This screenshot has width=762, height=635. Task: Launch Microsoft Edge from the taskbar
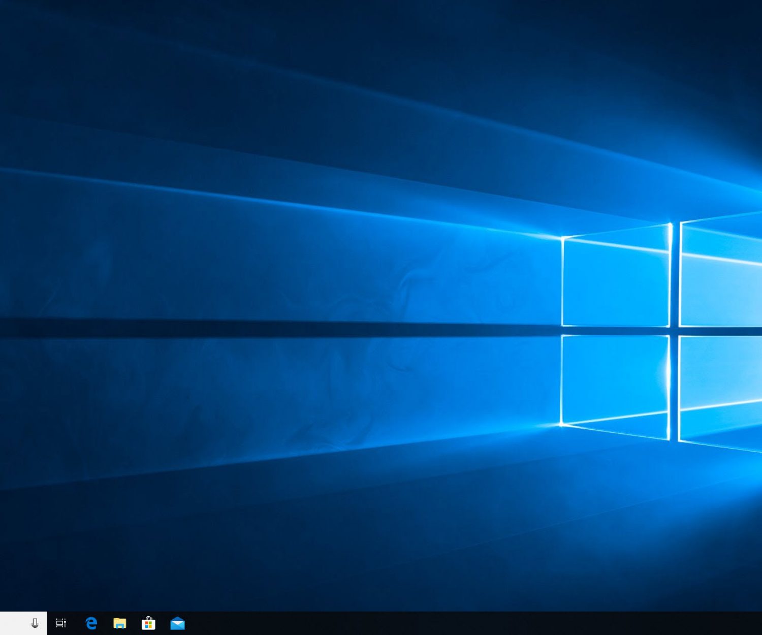[91, 623]
